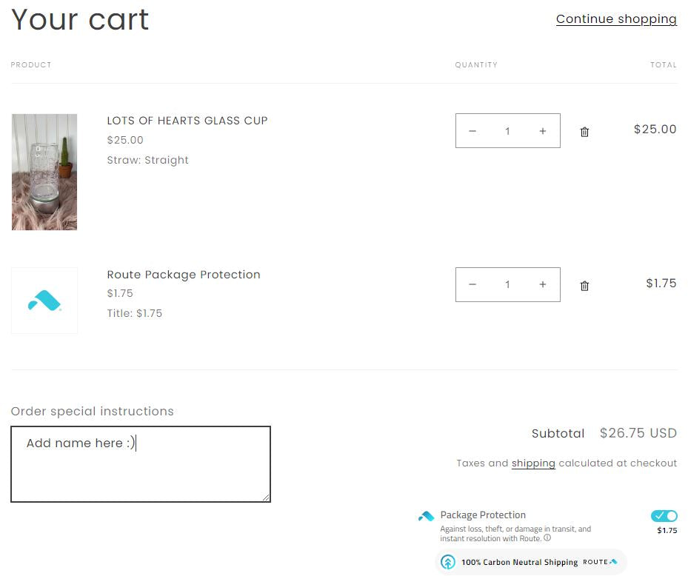Decrease Route Package Protection quantity

[x=472, y=284]
